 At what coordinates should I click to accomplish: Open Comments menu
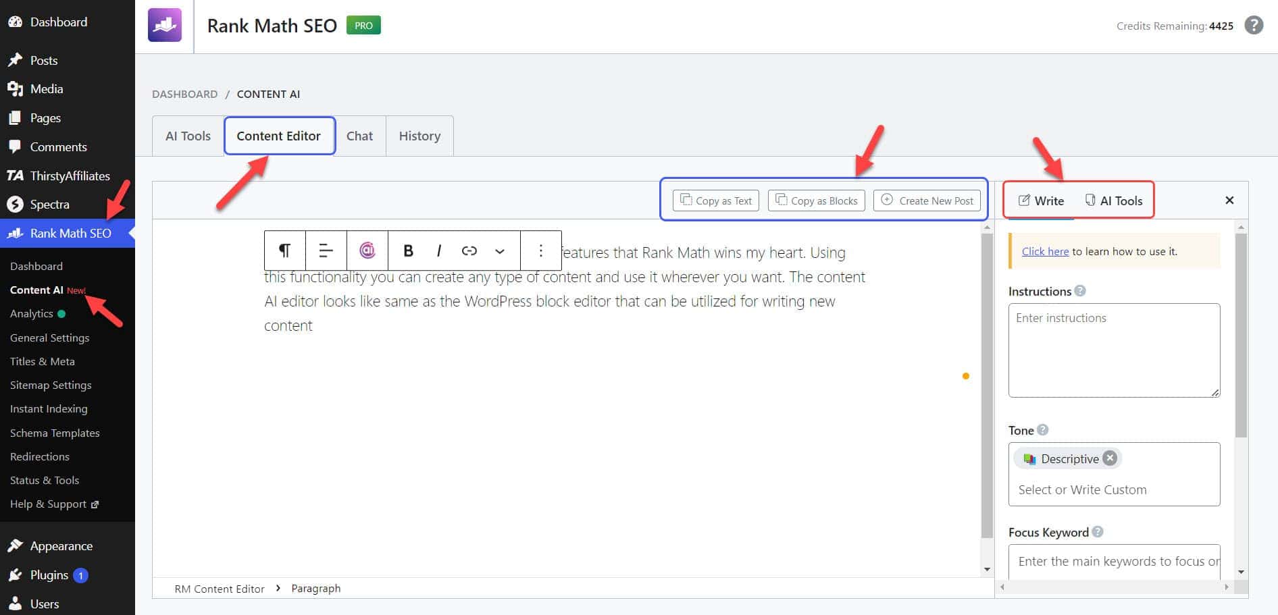(58, 146)
